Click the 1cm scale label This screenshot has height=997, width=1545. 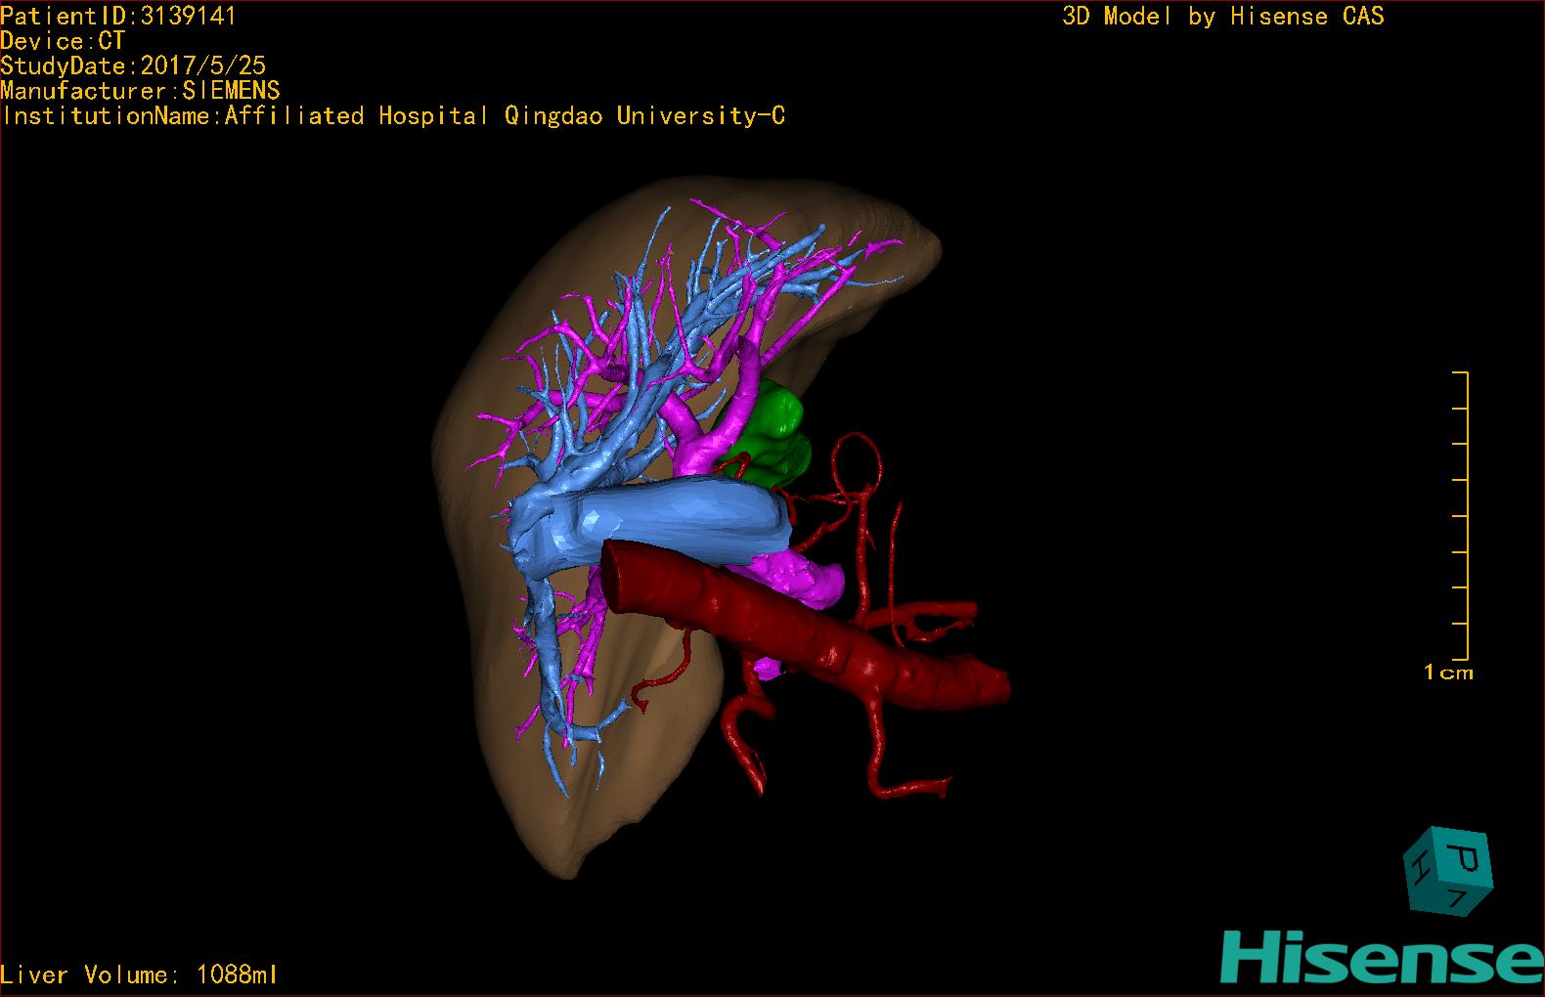pos(1448,672)
